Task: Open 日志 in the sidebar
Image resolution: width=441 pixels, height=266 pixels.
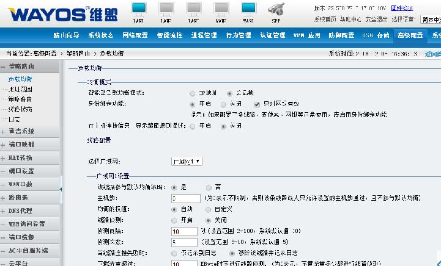Action: coord(14,119)
